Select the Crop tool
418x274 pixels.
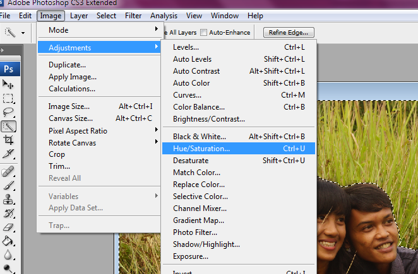(8, 140)
